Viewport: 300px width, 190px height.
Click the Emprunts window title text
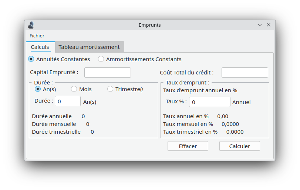[x=149, y=25]
